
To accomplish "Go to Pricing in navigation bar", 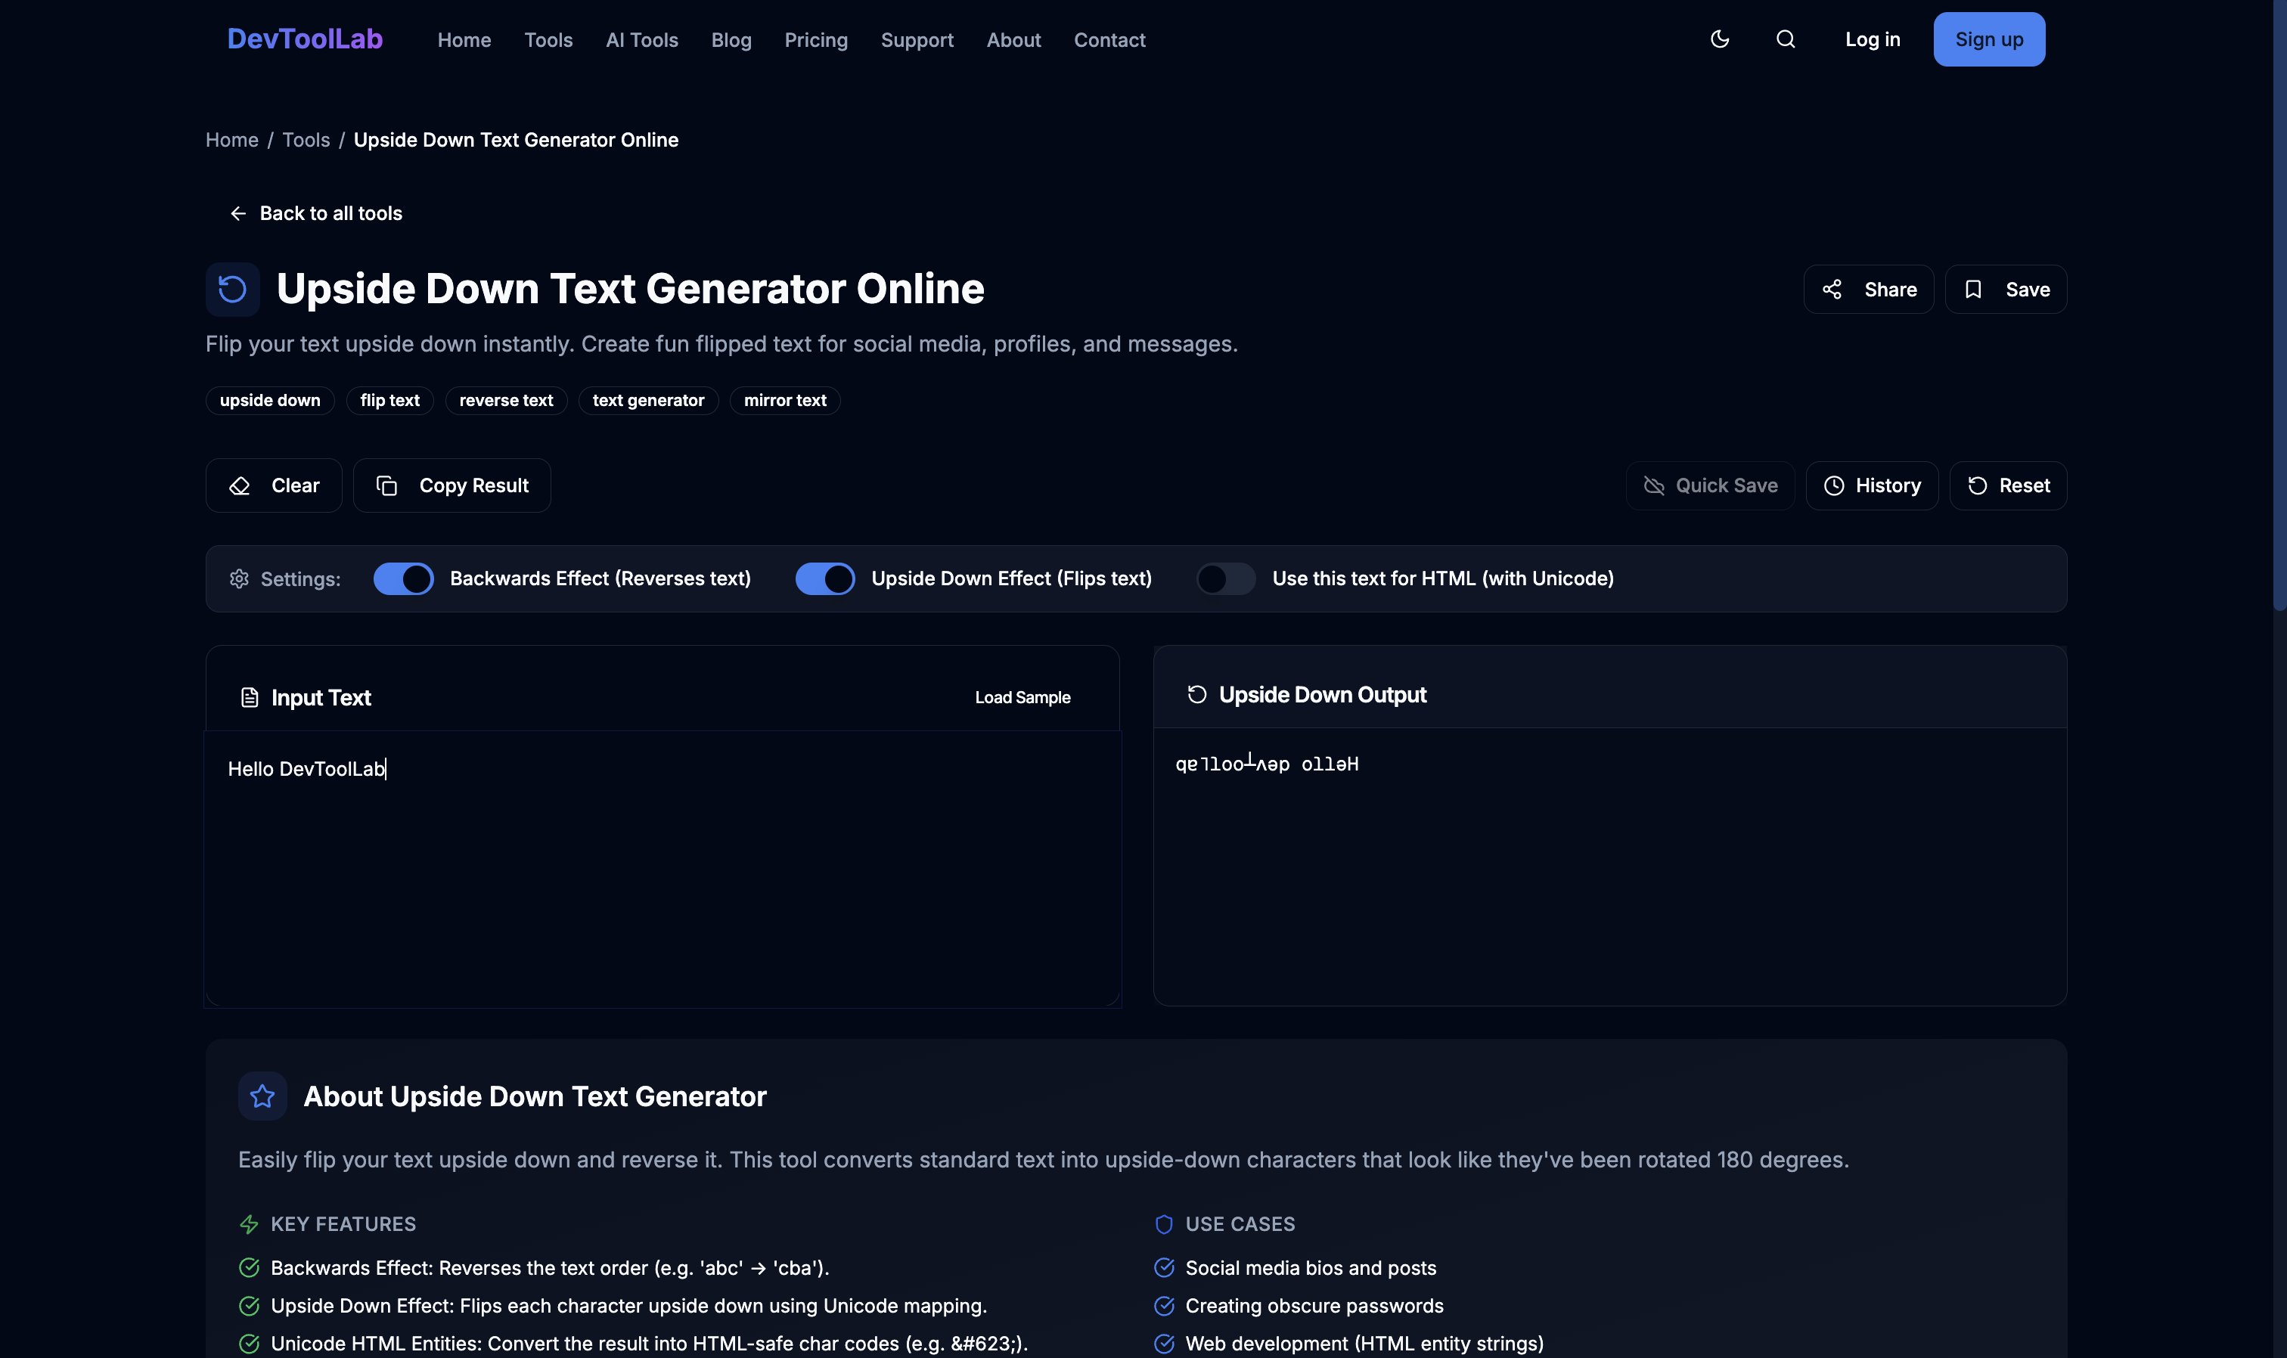I will point(815,40).
